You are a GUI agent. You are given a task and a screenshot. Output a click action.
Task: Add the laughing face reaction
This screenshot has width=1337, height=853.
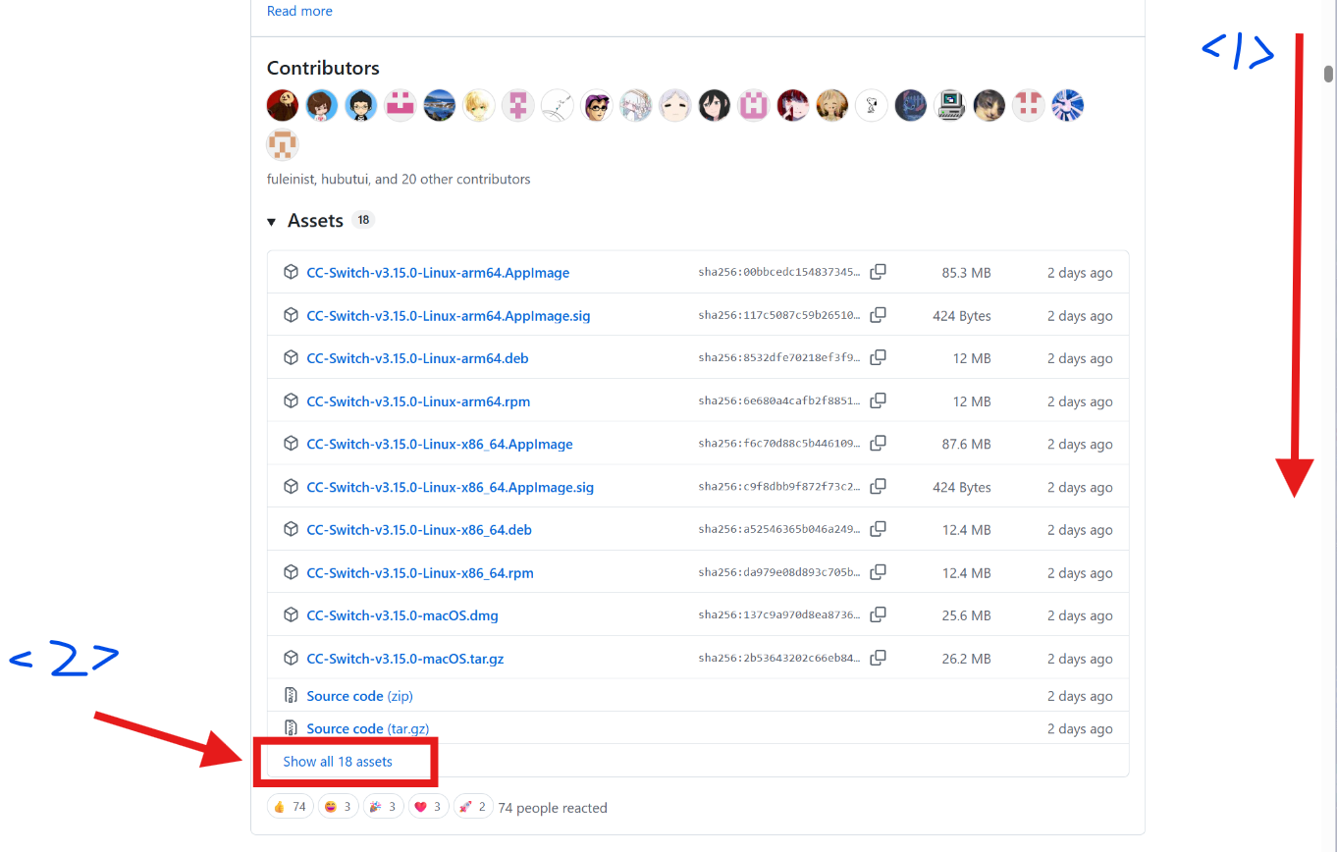[337, 807]
